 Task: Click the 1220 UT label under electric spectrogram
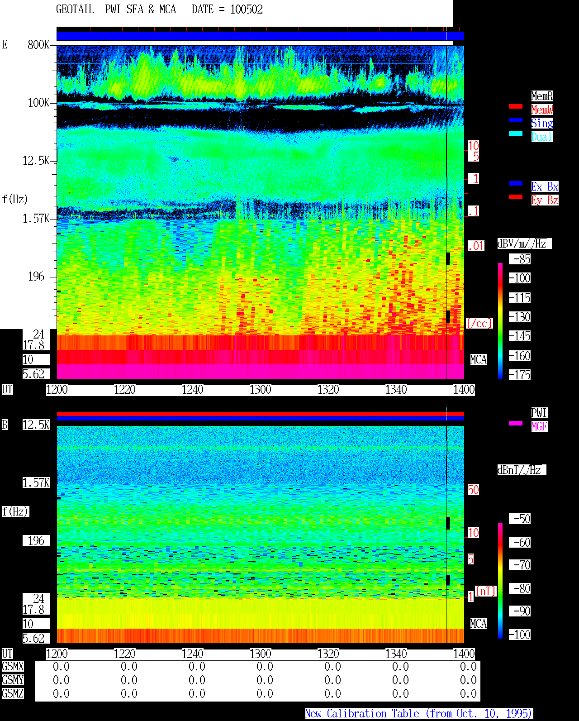[125, 390]
